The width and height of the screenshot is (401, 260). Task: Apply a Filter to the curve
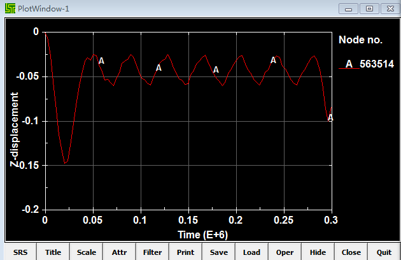coord(152,252)
